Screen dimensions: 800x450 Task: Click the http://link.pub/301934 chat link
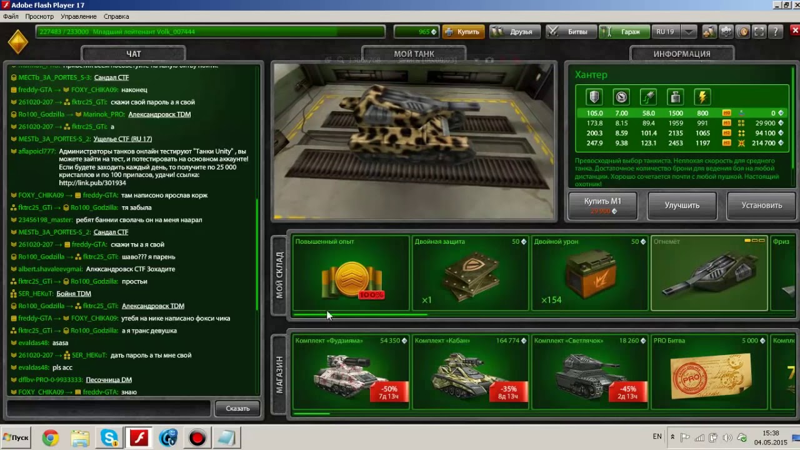coord(92,183)
